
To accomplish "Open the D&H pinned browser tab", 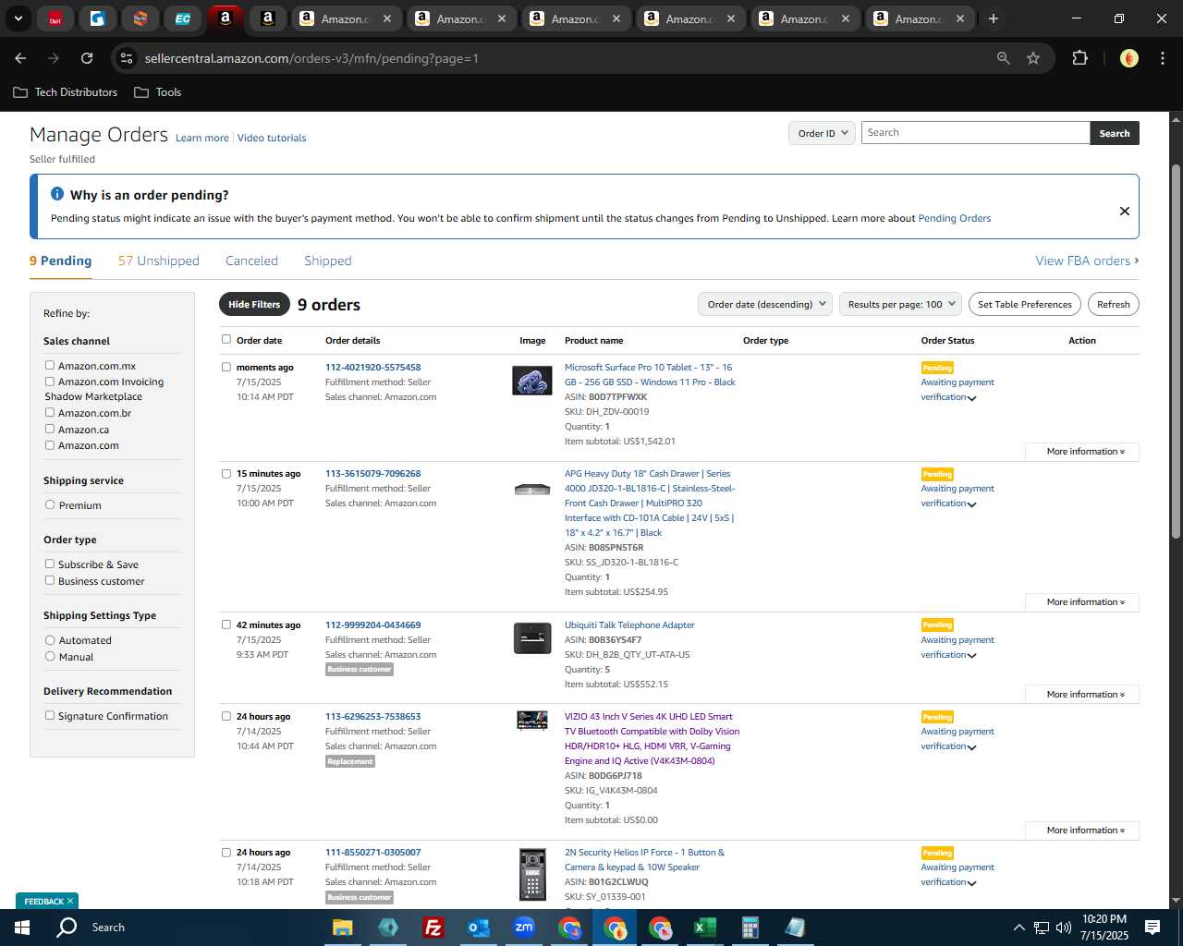I will 55,18.
